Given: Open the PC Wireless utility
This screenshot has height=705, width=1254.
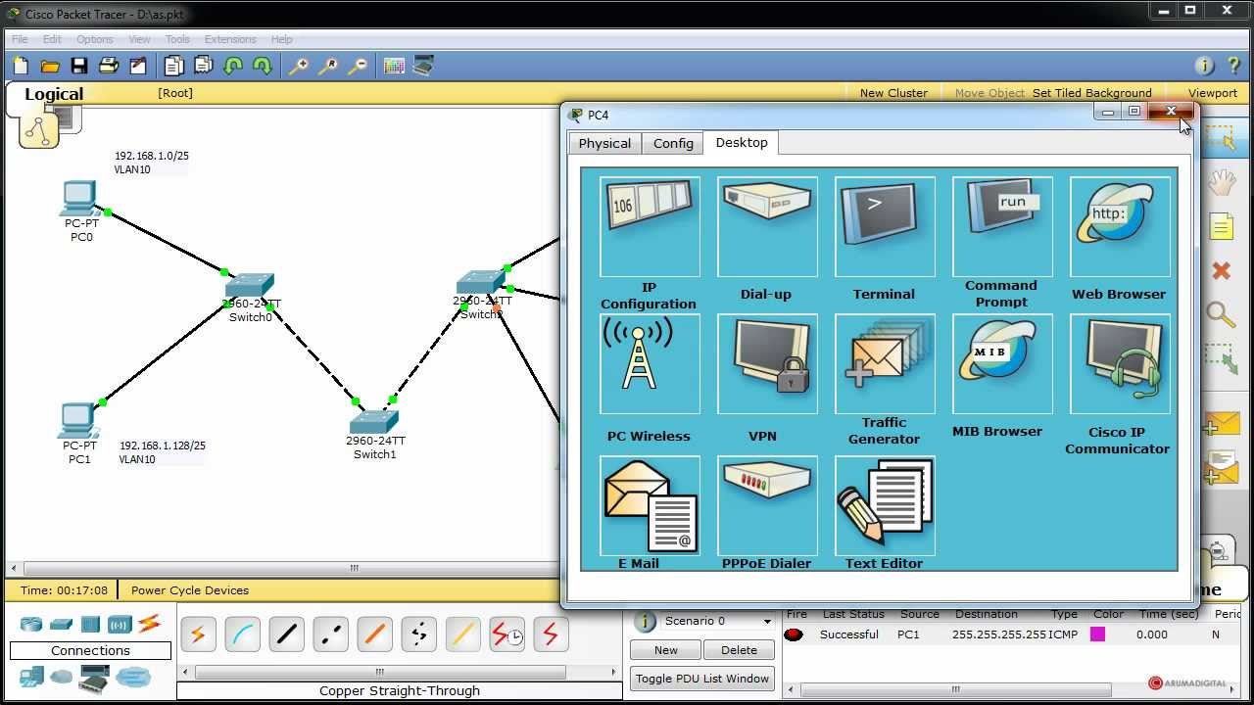Looking at the screenshot, I should [x=650, y=364].
